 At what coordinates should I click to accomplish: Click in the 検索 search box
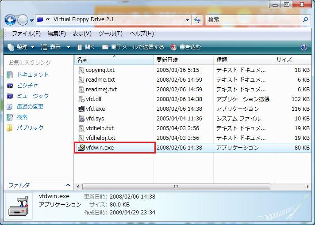254,20
